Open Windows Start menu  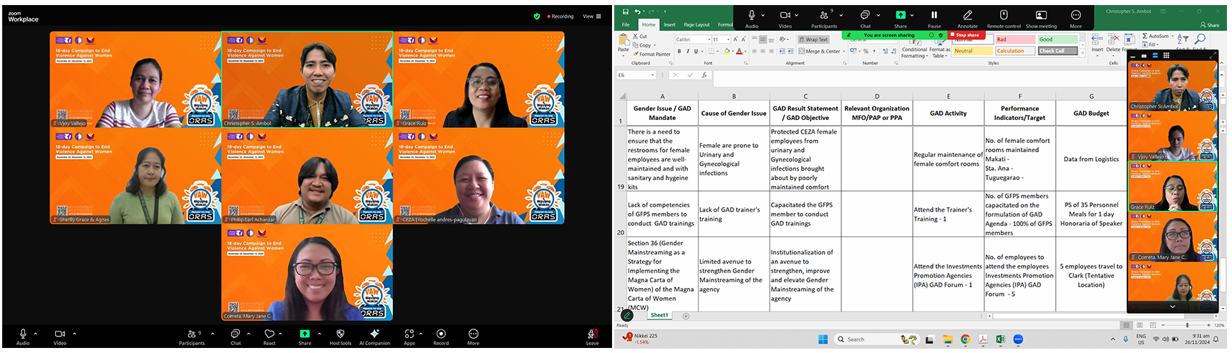823,339
